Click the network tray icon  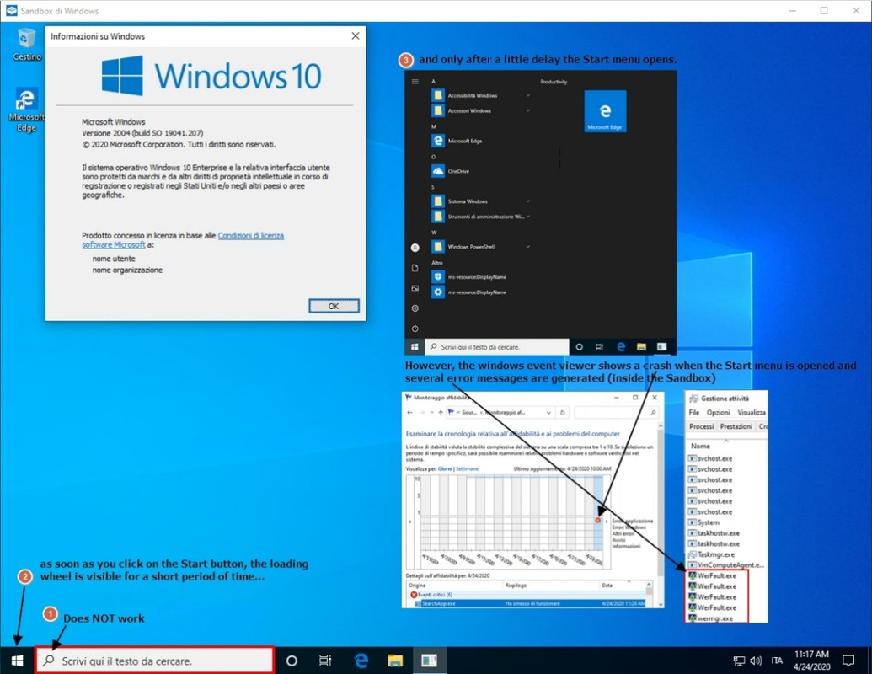pos(739,661)
